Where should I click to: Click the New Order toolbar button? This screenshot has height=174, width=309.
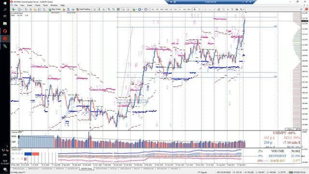[55, 9]
